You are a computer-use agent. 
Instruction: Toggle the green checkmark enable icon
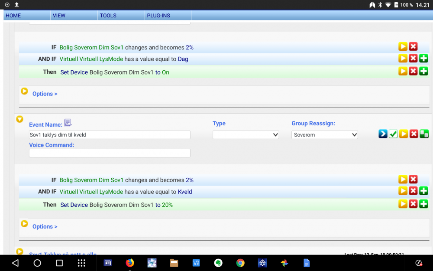pyautogui.click(x=393, y=134)
